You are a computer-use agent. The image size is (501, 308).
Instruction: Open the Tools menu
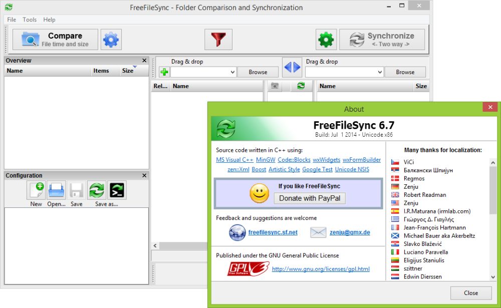pyautogui.click(x=30, y=20)
